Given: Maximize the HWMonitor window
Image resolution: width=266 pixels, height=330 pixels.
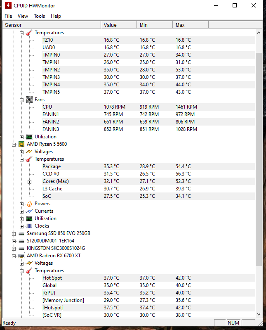Looking at the screenshot, I should click(235, 5).
